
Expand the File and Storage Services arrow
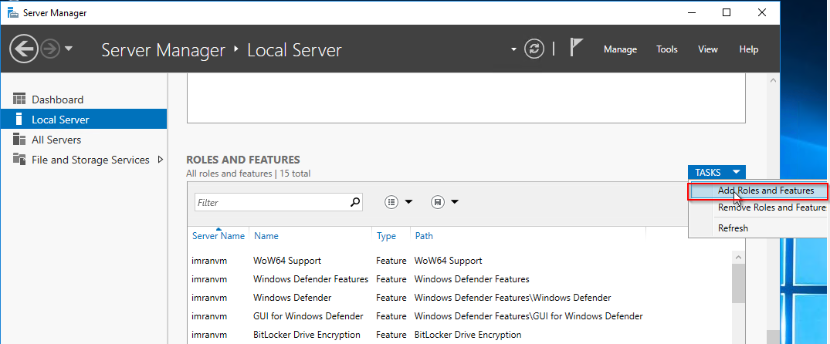pos(160,160)
